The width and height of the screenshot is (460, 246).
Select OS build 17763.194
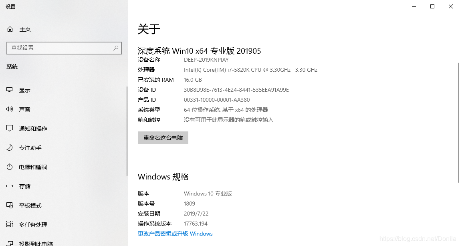click(196, 224)
